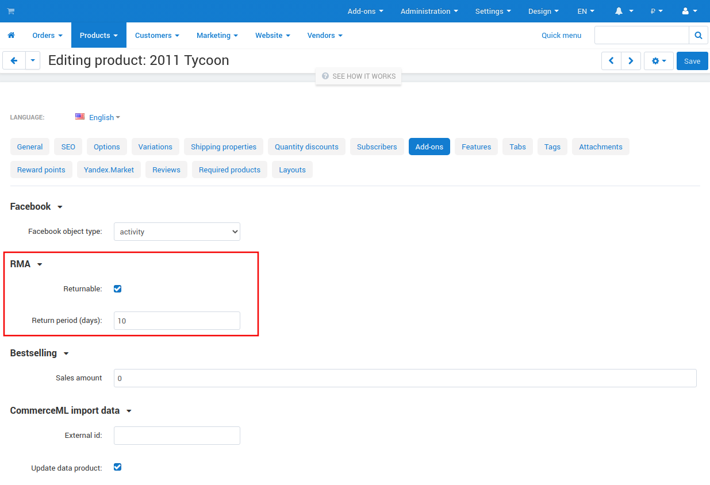Open the shopping cart icon in top bar

pos(11,11)
